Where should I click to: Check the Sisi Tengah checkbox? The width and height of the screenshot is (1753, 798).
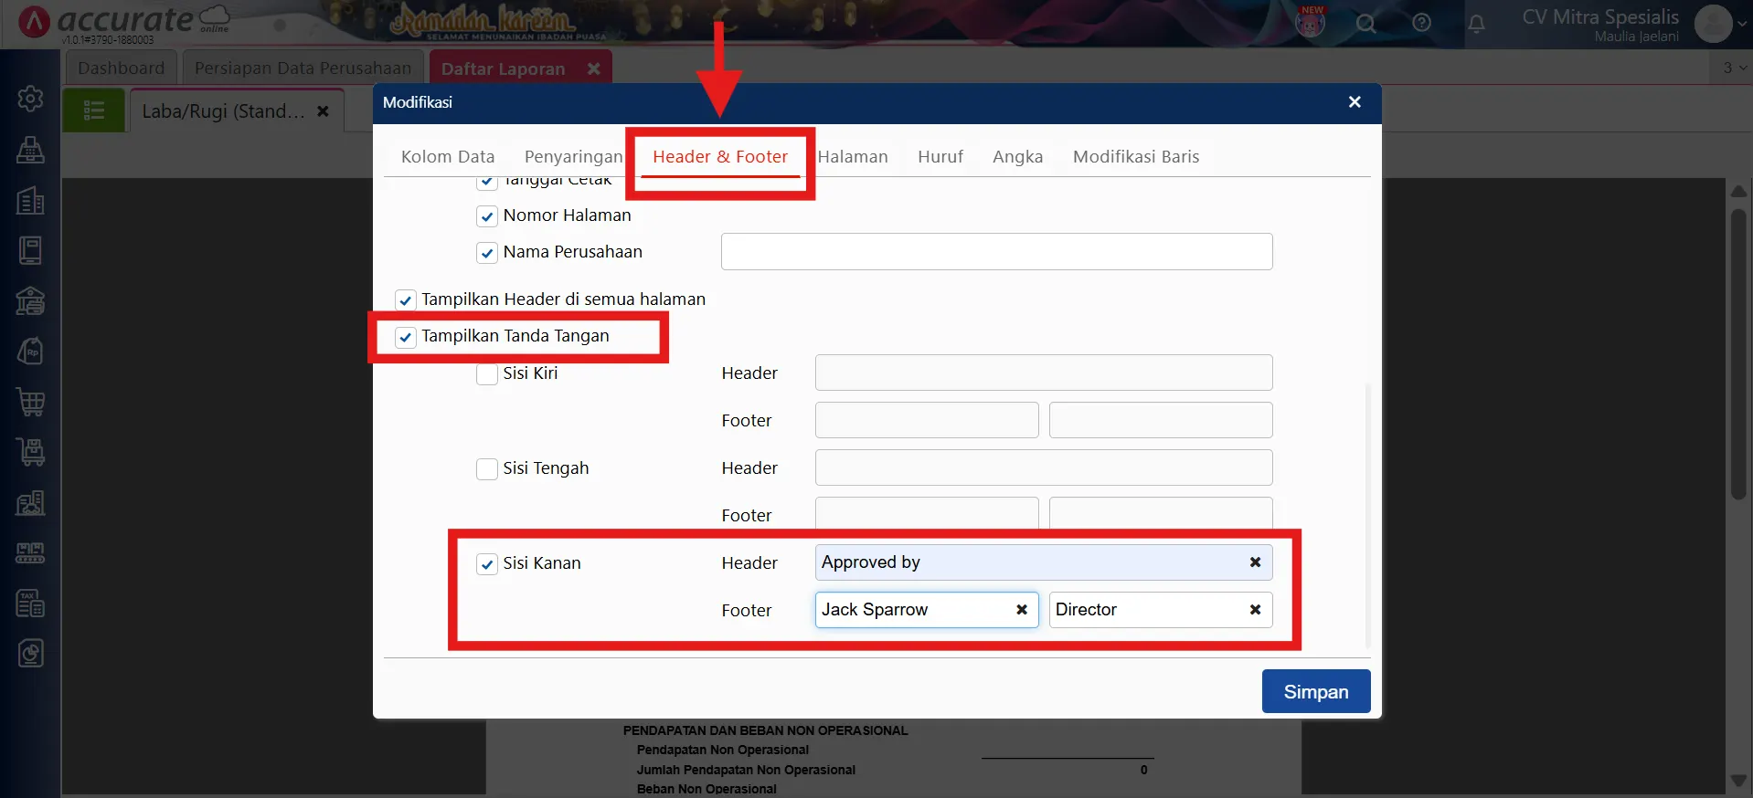[487, 469]
